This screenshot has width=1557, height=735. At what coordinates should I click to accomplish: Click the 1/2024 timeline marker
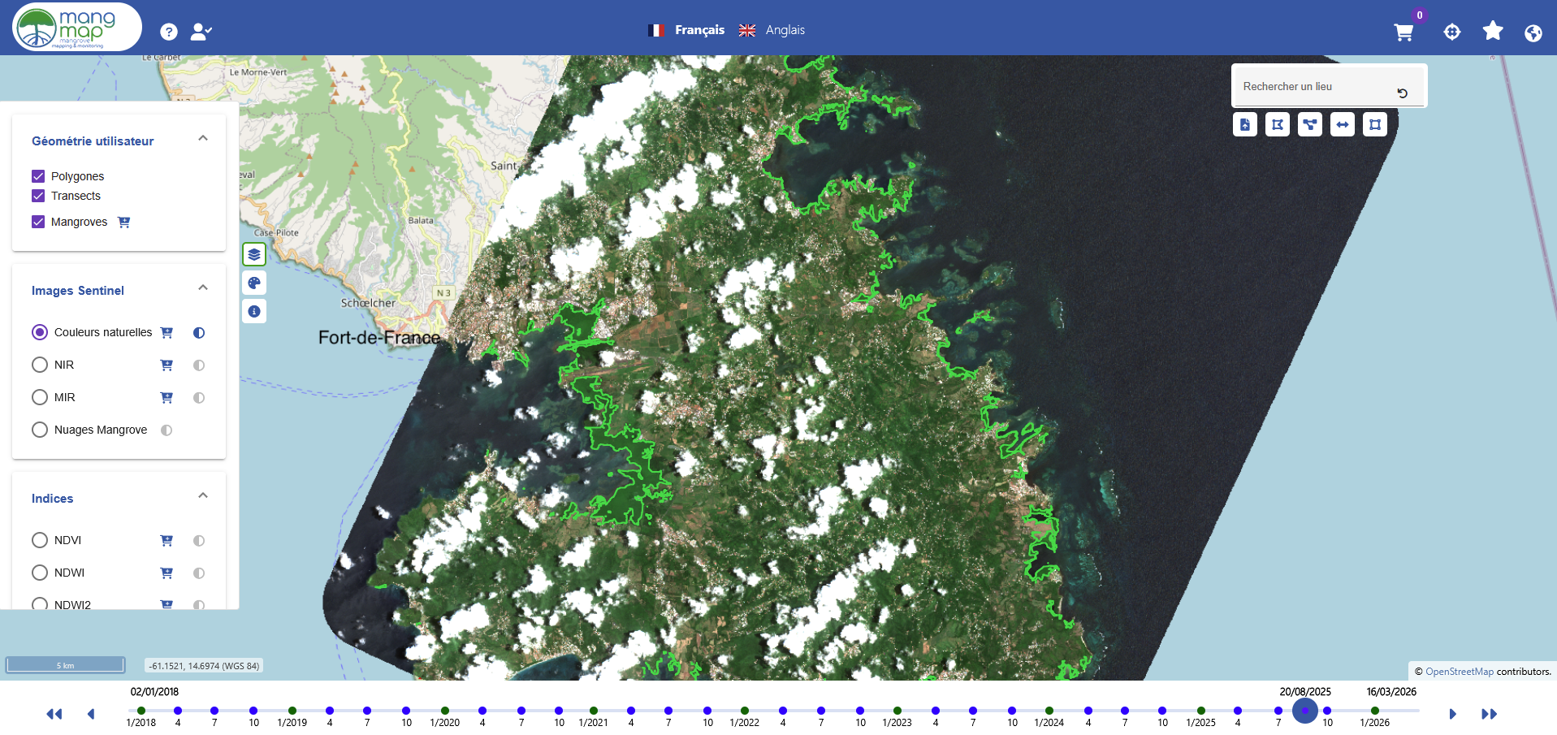(1049, 711)
